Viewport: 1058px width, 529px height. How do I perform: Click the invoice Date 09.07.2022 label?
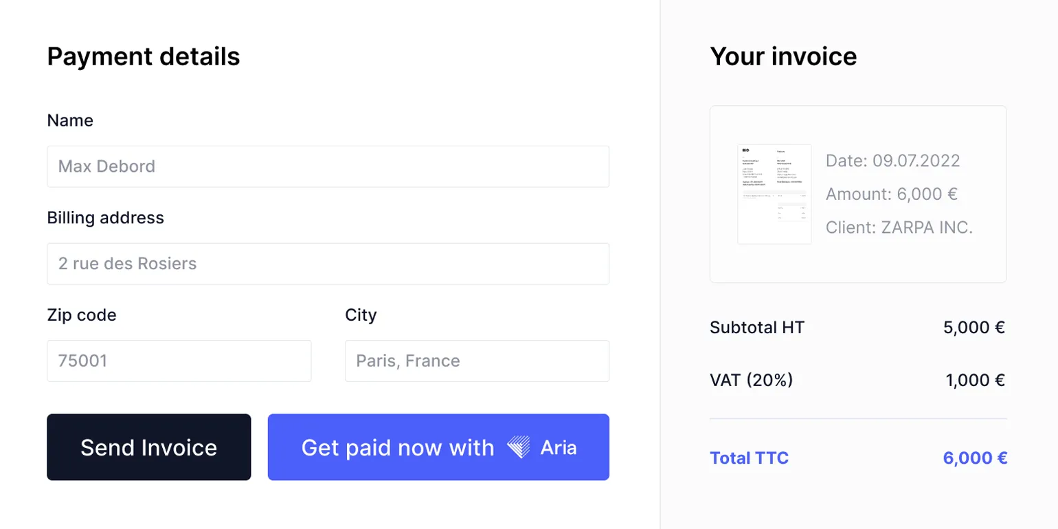click(892, 161)
